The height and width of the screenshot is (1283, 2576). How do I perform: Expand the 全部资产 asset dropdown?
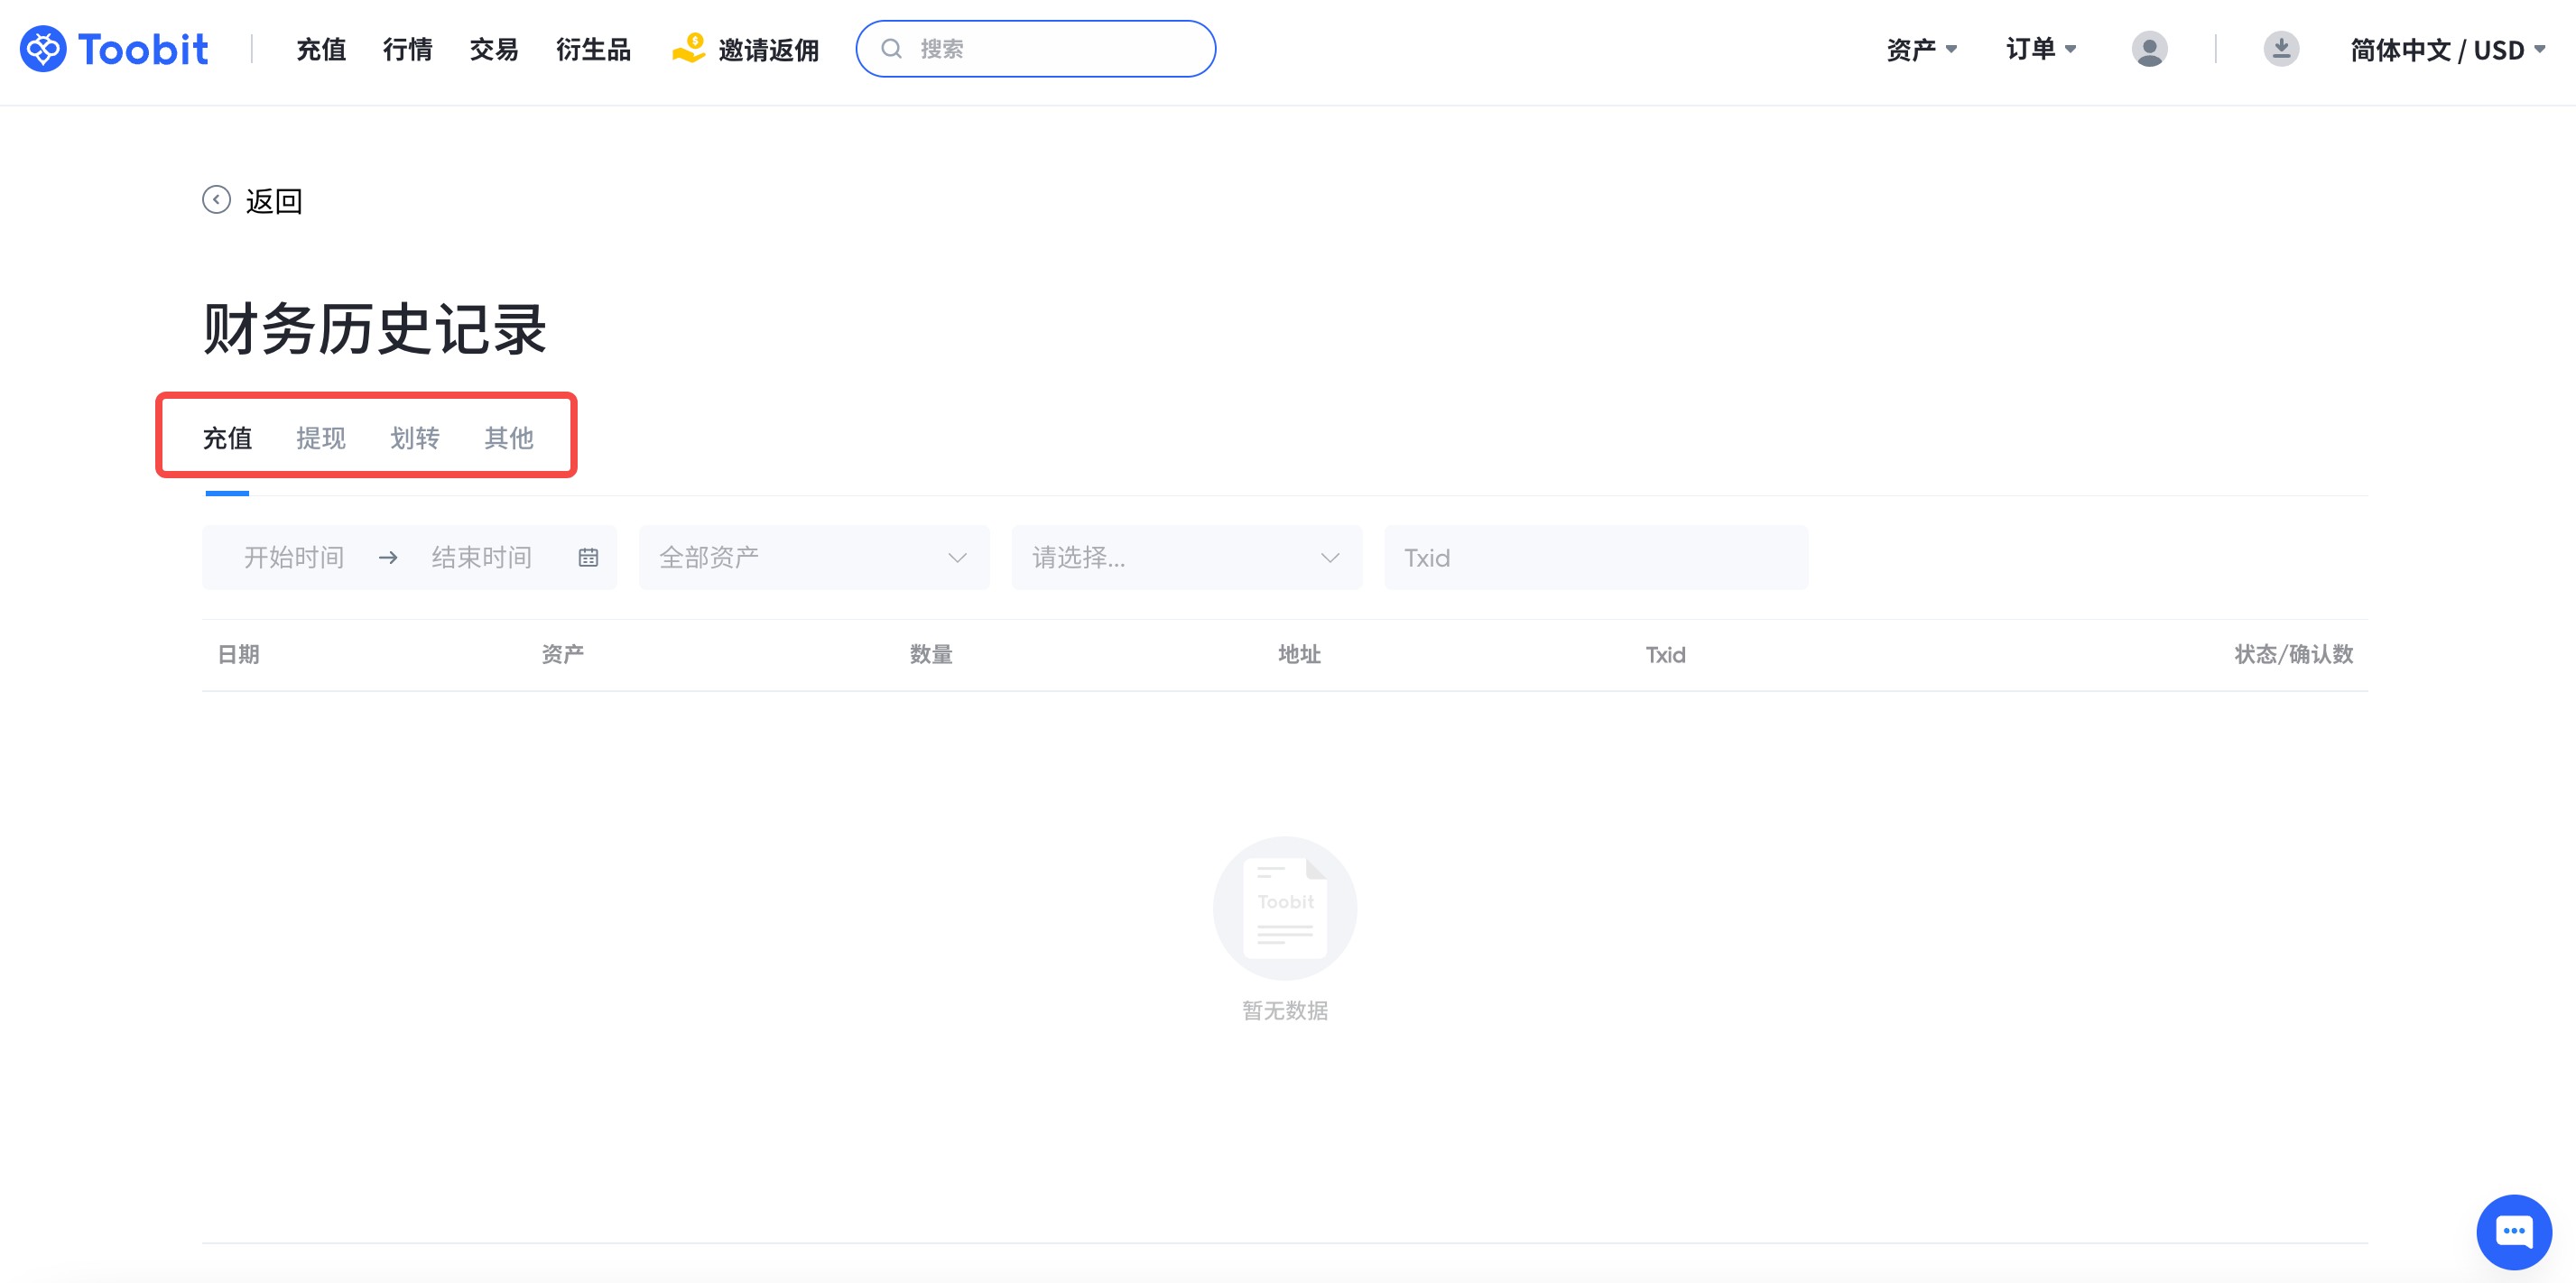[x=814, y=558]
